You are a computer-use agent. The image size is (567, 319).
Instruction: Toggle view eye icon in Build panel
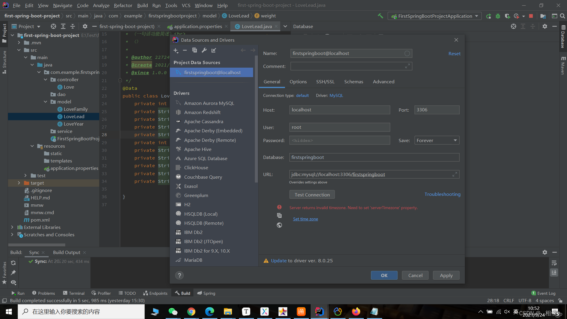coord(13,282)
